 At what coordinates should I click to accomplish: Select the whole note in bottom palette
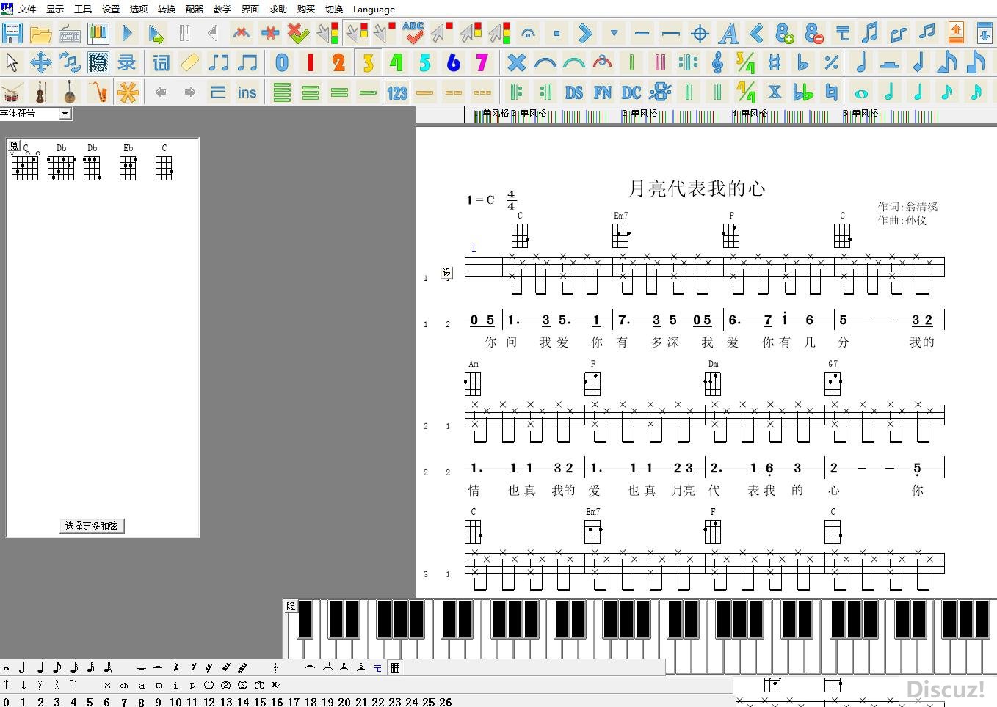(6, 668)
